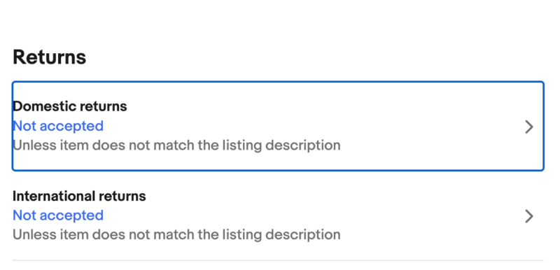The image size is (560, 270).
Task: Click the blue International returns status link
Action: coord(58,215)
